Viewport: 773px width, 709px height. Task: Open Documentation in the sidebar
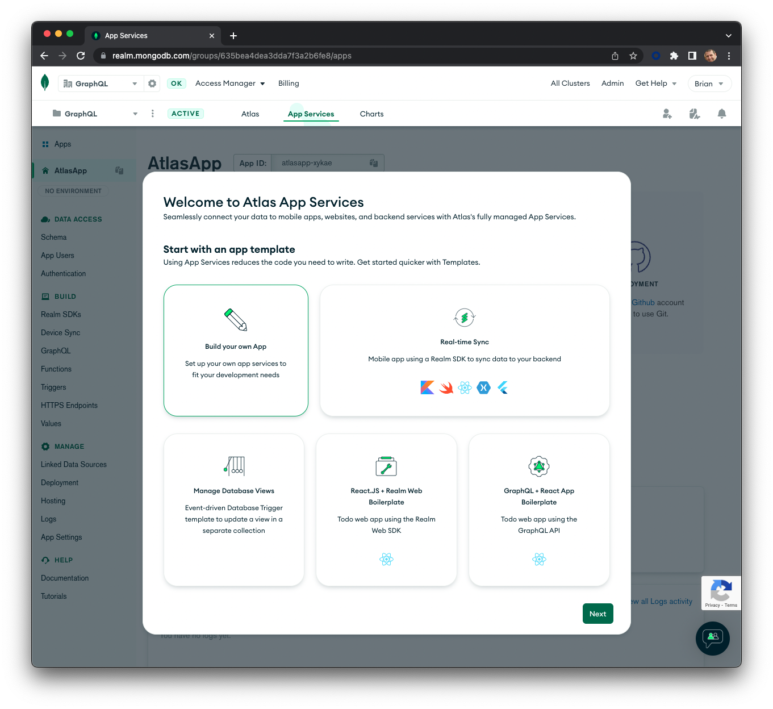click(x=65, y=578)
